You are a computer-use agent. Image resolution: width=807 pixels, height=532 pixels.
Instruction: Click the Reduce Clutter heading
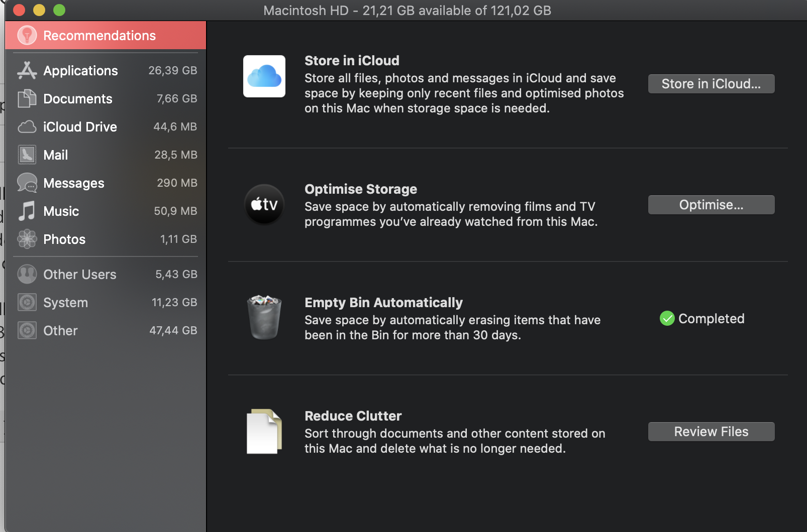(353, 416)
